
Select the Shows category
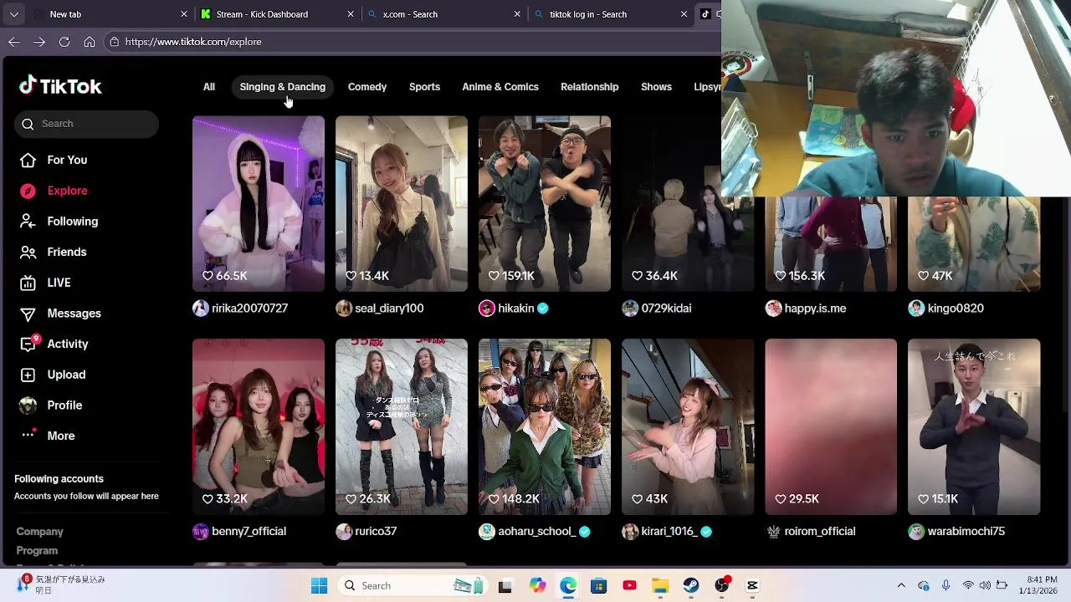656,87
